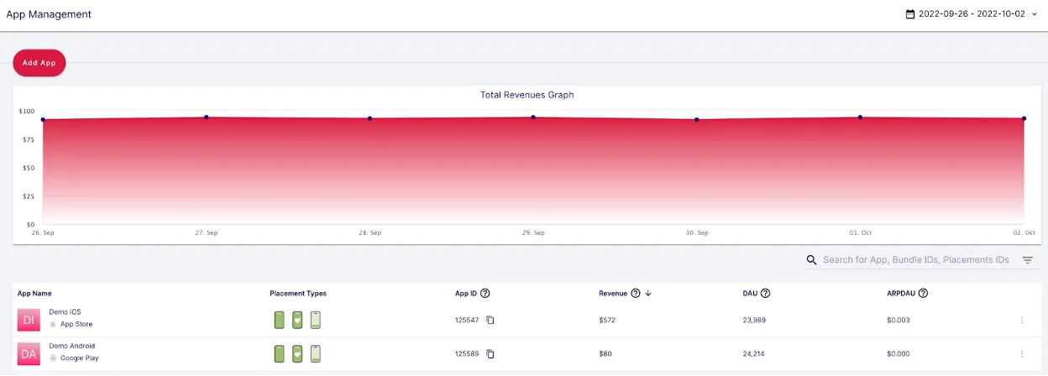Screen dimensions: 1048x376
Task: Show help tooltip for App ID column
Action: [x=485, y=294]
